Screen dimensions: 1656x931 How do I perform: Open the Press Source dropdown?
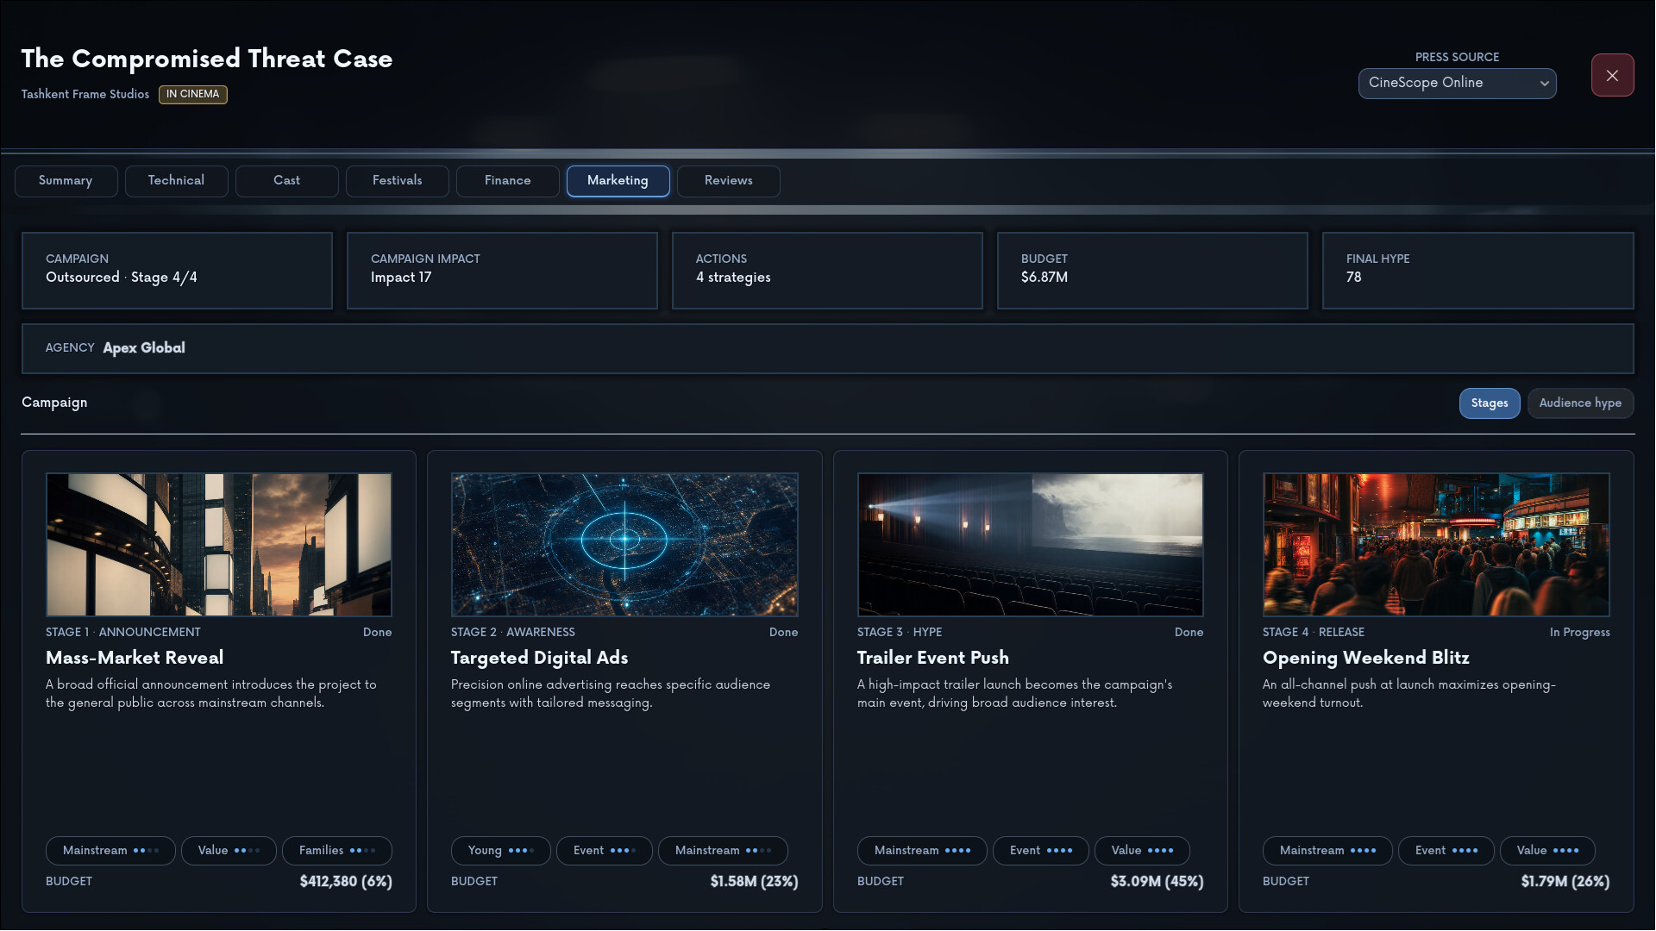coord(1457,83)
